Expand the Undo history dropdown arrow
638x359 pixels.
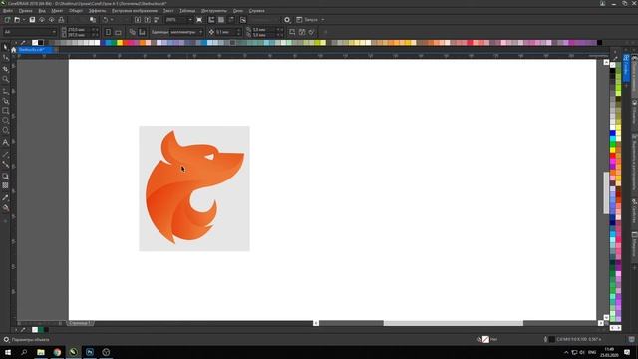[112, 20]
